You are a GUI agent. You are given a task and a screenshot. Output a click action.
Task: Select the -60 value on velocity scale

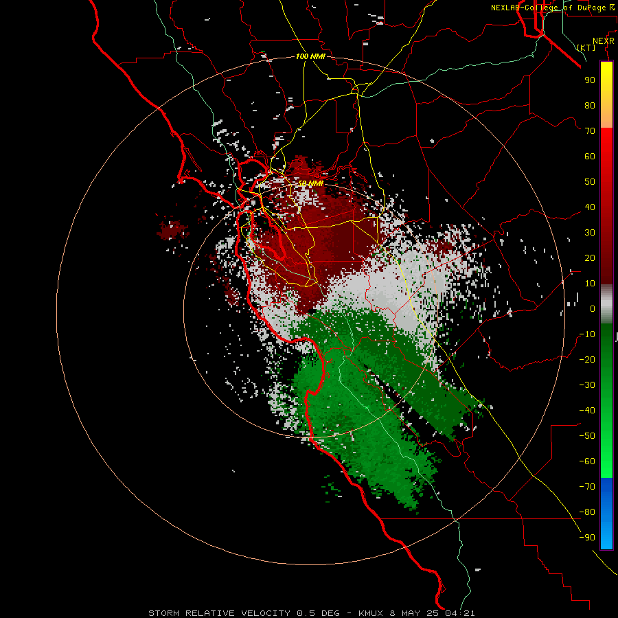point(587,461)
